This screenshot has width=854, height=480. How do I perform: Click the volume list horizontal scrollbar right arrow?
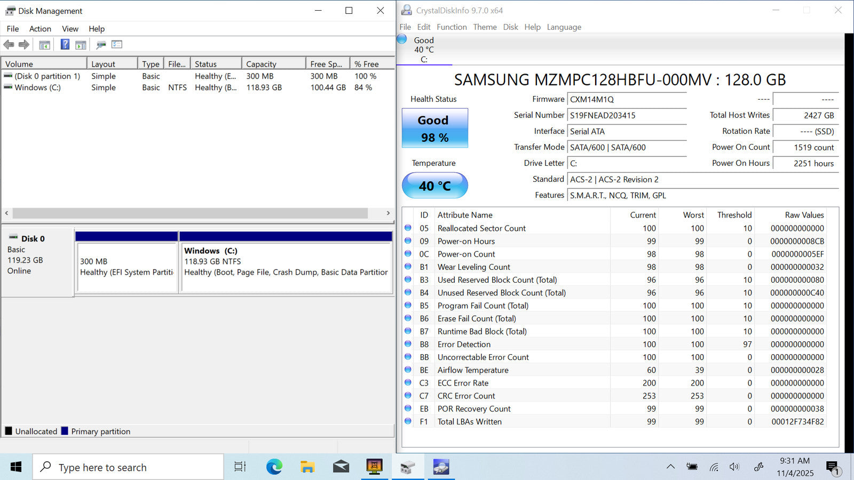coord(388,213)
